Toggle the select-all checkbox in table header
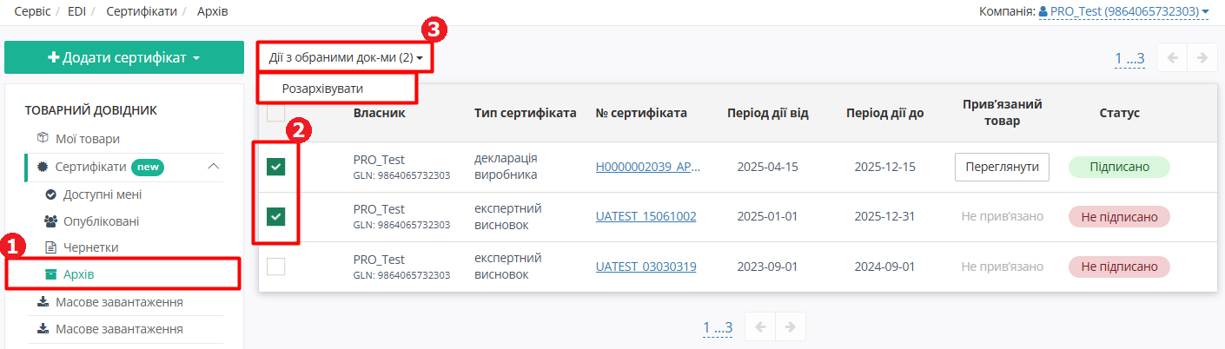Screen dimensions: 1225x349 pyautogui.click(x=275, y=113)
